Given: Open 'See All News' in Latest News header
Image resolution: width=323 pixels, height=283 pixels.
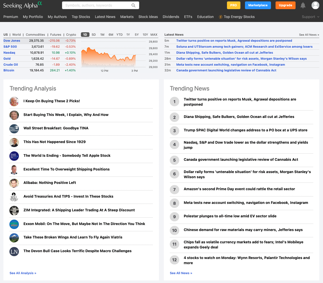Looking at the screenshot, I should click(309, 35).
